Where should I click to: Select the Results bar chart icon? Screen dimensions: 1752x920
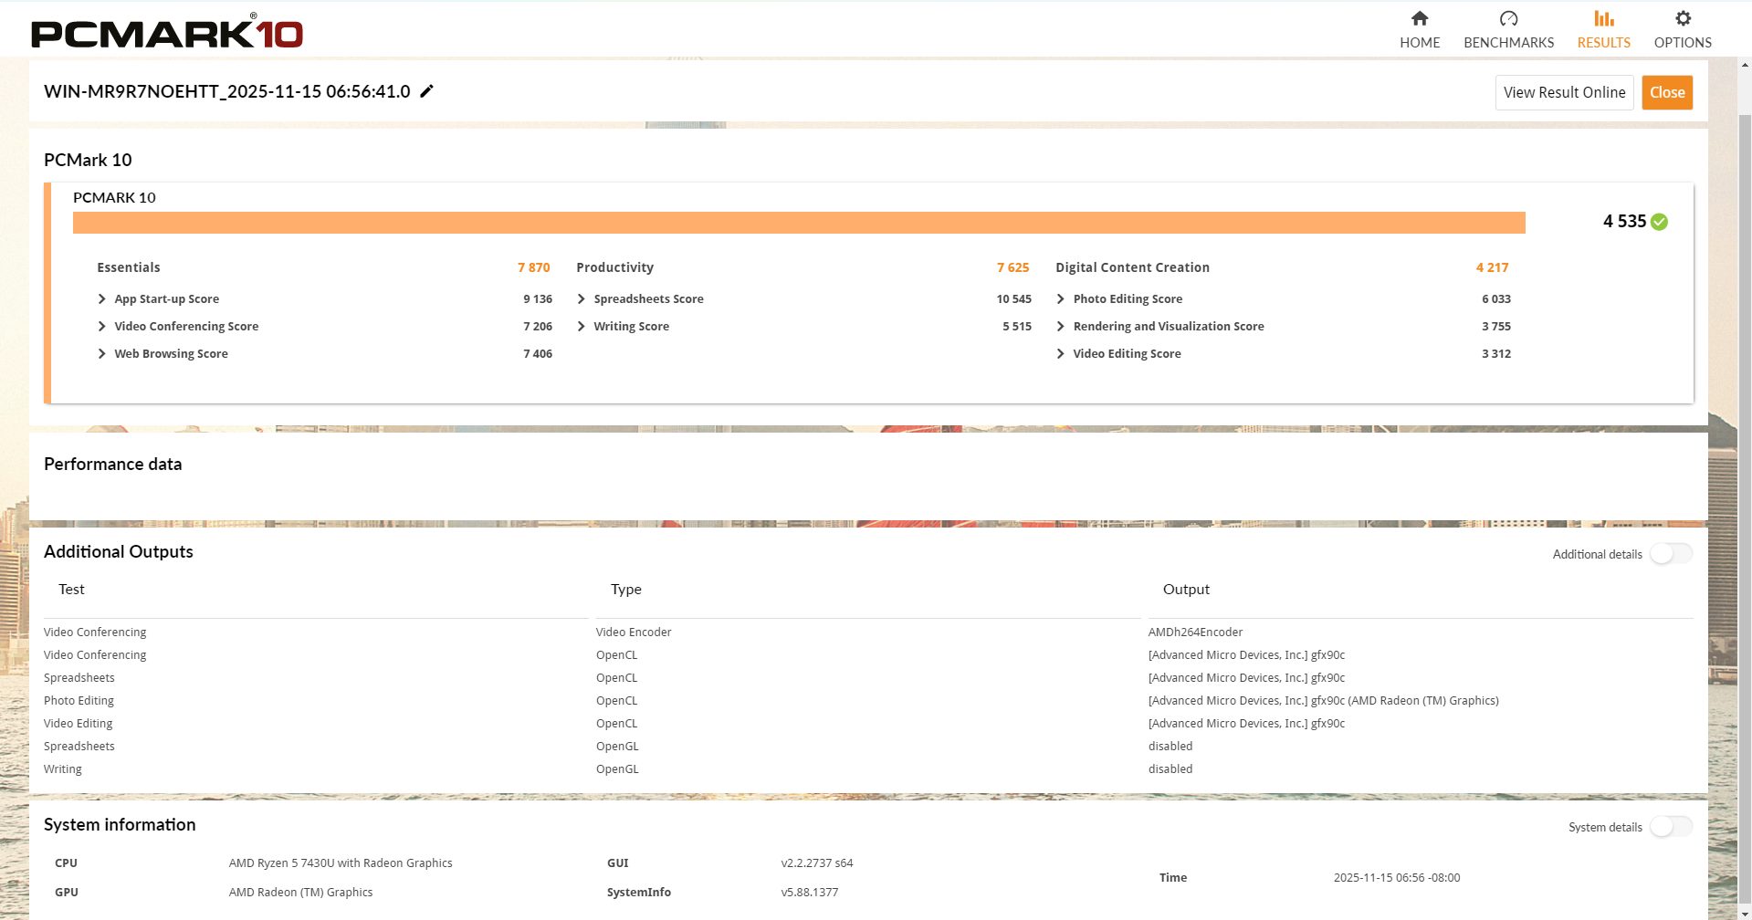[x=1603, y=19]
